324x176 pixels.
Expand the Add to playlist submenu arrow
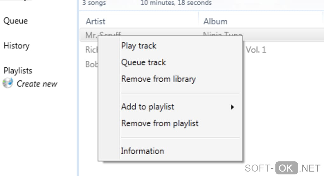[x=233, y=107]
